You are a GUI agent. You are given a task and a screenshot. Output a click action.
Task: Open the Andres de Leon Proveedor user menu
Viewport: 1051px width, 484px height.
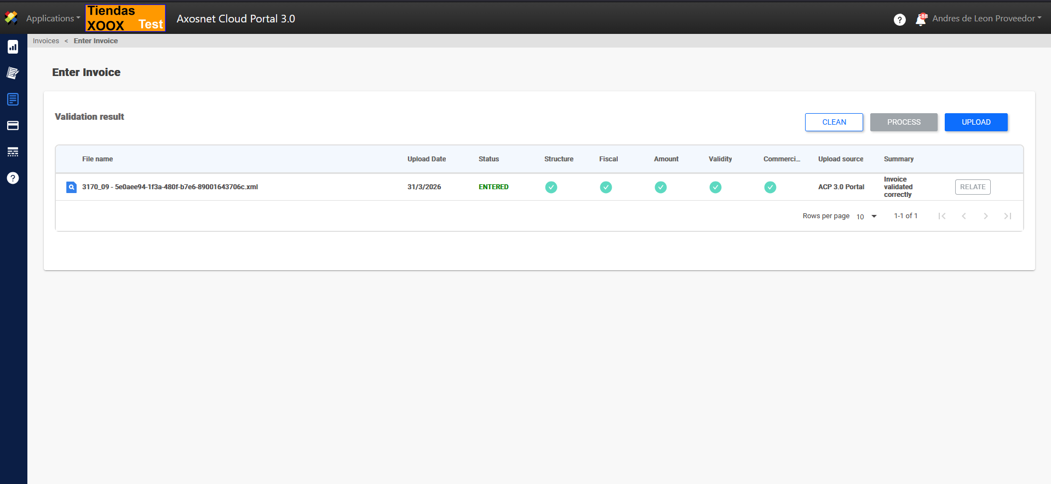[986, 19]
